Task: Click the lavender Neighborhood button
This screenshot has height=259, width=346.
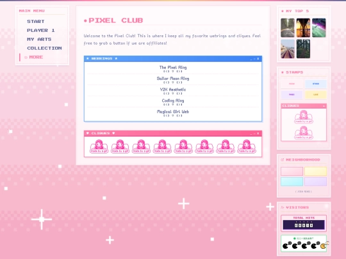Action: pos(315,182)
